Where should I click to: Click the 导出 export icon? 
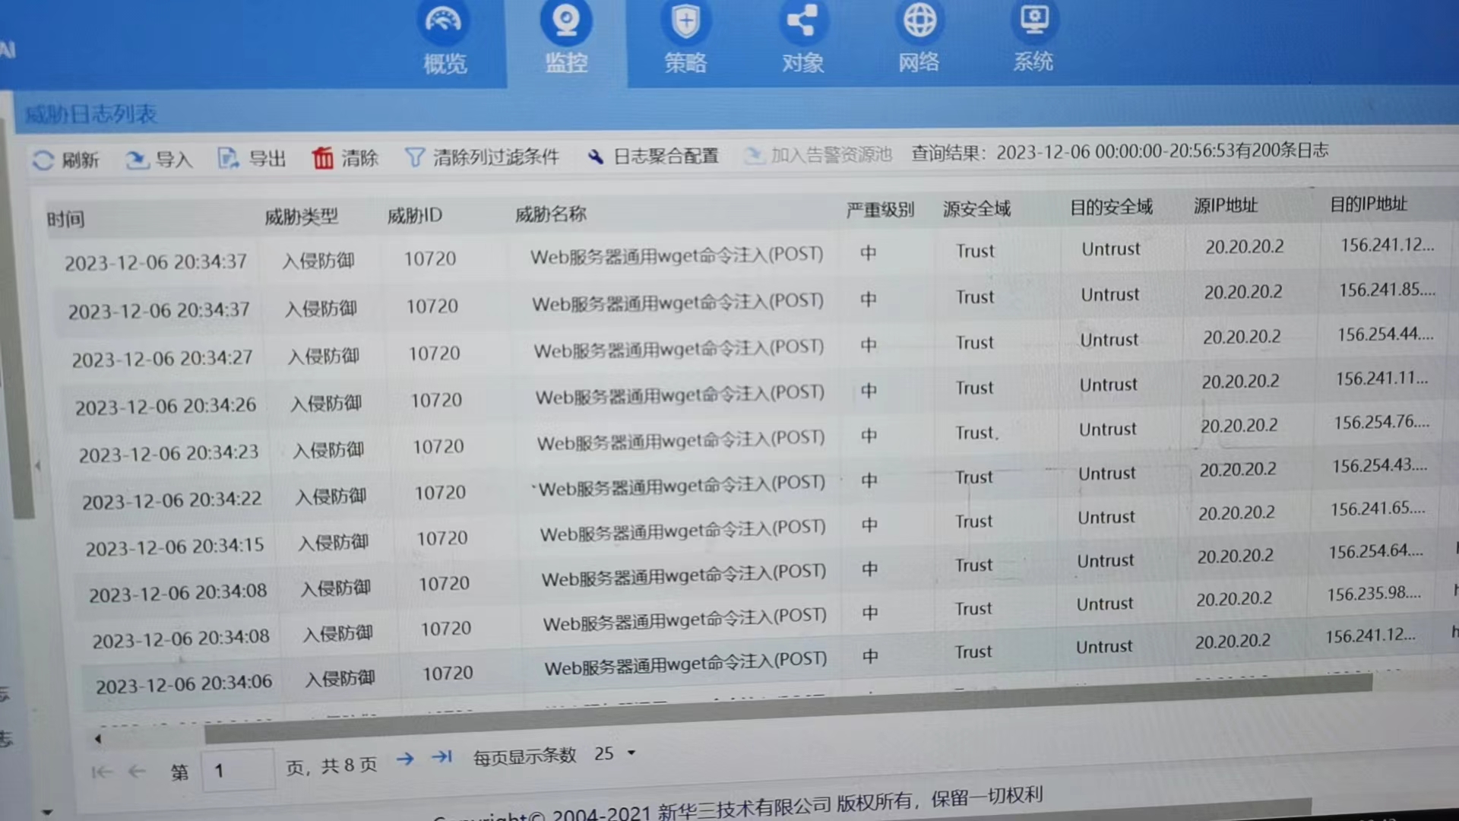tap(228, 158)
